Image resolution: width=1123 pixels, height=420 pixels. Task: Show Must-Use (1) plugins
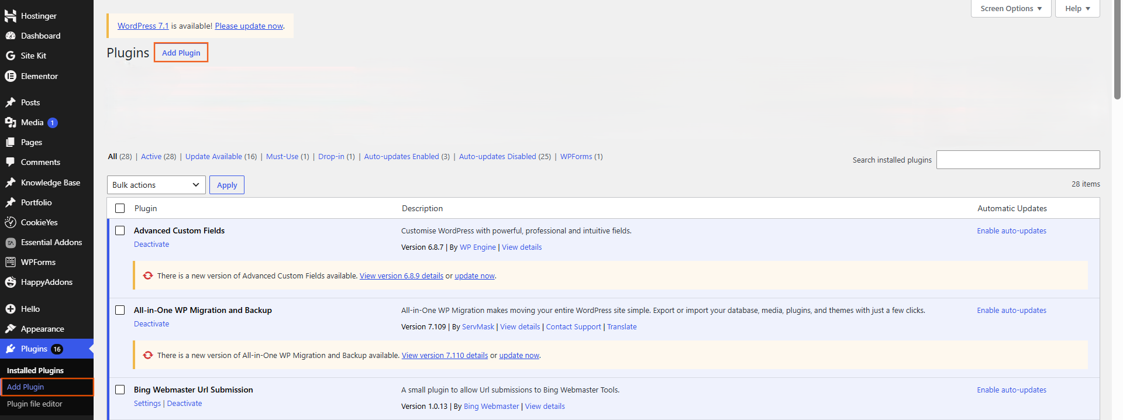[x=288, y=156]
